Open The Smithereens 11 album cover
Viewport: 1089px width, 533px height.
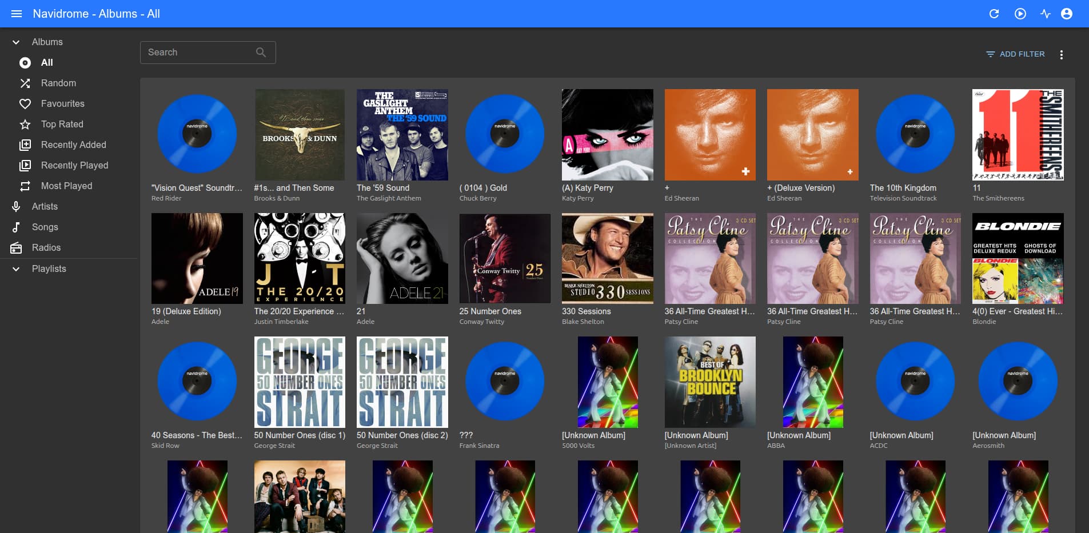[1018, 135]
